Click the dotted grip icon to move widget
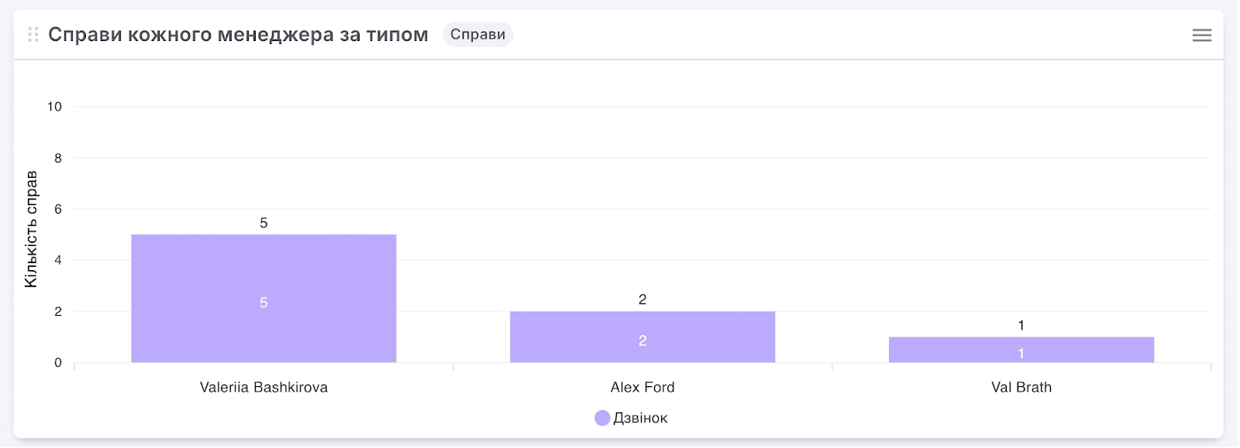Screen dimensions: 1240x448 coord(31,35)
